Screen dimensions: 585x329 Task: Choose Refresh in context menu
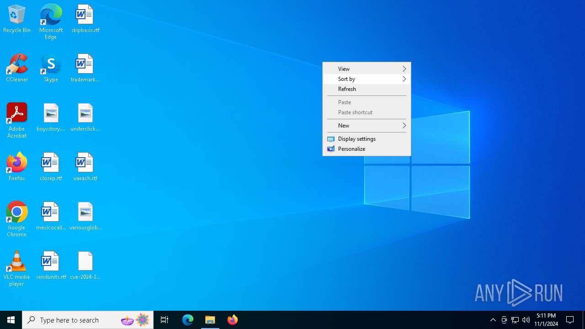[x=367, y=89]
